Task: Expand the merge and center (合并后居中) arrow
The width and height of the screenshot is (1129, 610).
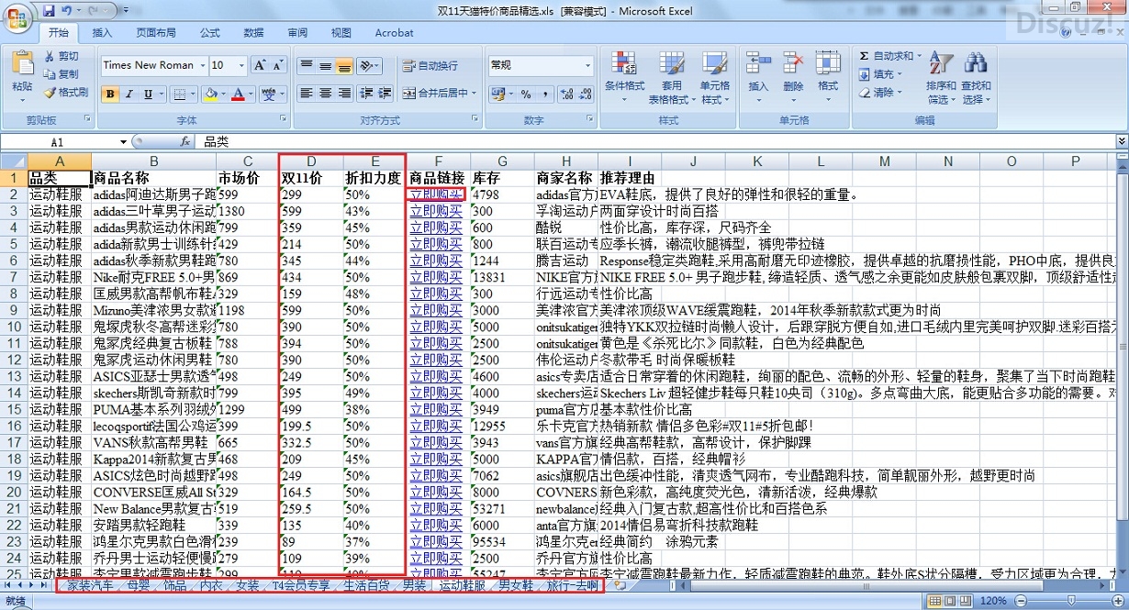Action: [x=474, y=93]
